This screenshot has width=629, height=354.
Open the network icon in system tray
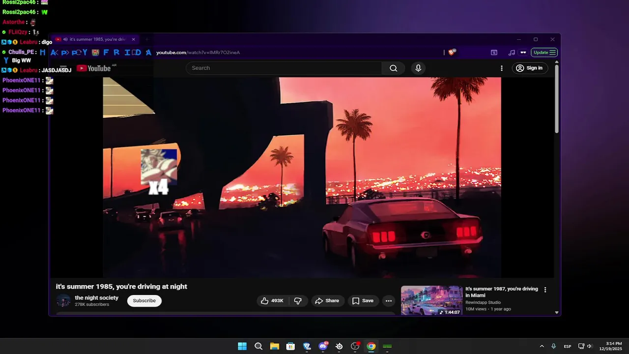pyautogui.click(x=581, y=346)
